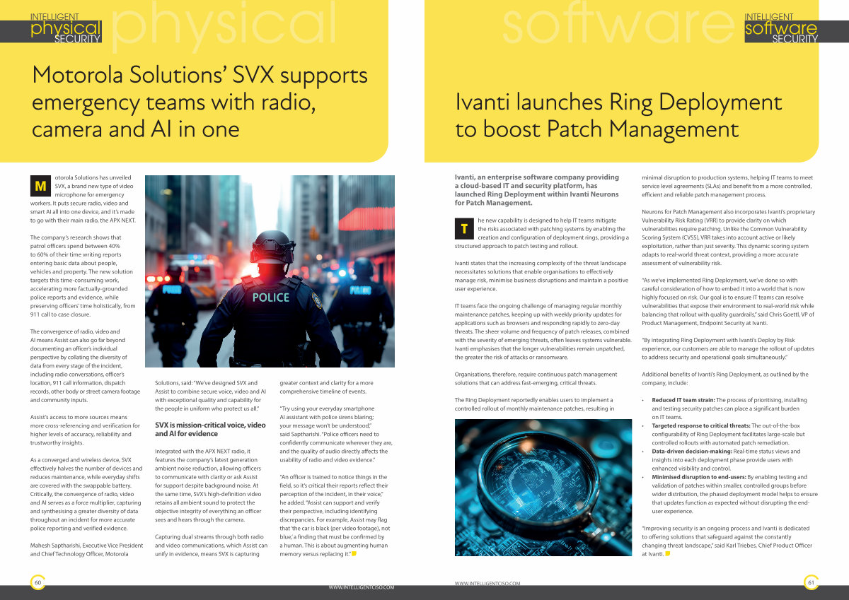The image size is (849, 600).
Task: Click paragraph starting "Assist's access to more sources"
Action: point(85,429)
